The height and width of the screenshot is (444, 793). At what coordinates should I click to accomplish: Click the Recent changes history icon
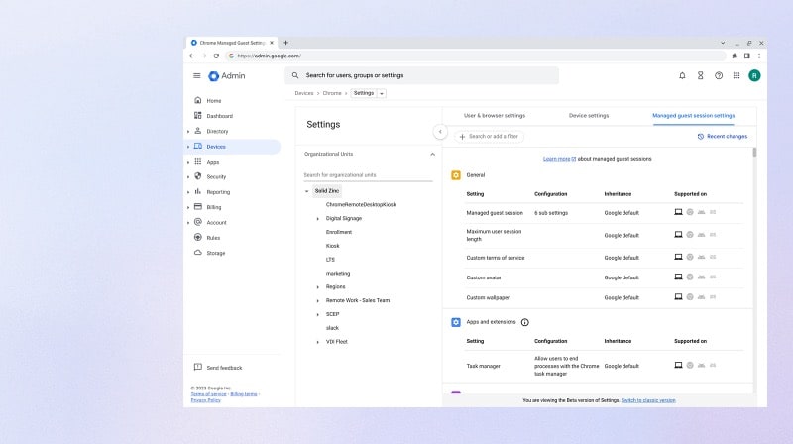click(701, 137)
